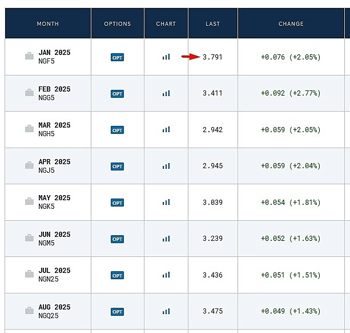Click chart icon for JUN 2025 NGM5
350x333 pixels.
(x=166, y=239)
